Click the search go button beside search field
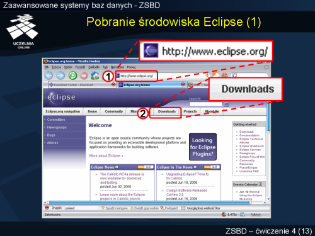The image size is (315, 236). [x=226, y=104]
